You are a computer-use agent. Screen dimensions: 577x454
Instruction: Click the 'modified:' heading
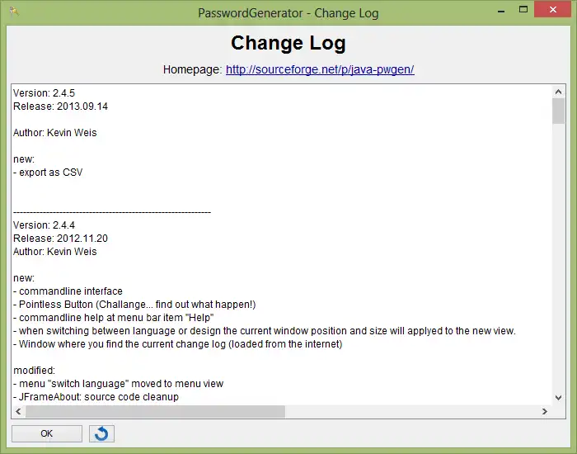(35, 371)
